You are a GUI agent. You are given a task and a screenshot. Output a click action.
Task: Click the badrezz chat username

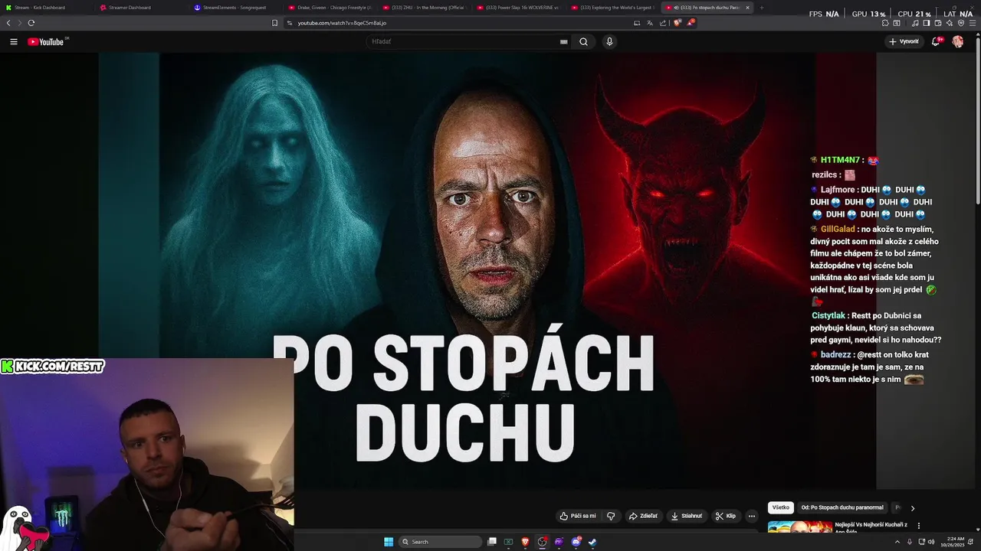point(836,354)
